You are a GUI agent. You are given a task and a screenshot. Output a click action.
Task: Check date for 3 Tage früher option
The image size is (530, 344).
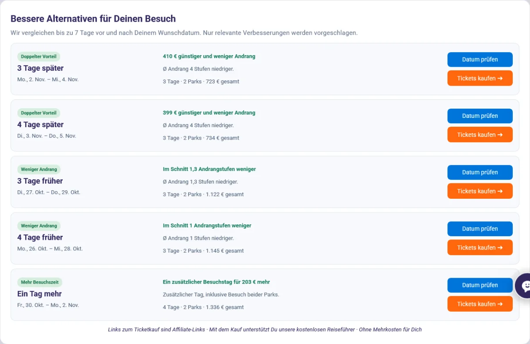(x=480, y=173)
